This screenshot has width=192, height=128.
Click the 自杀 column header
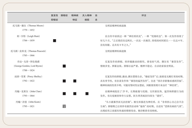coord(96,18)
